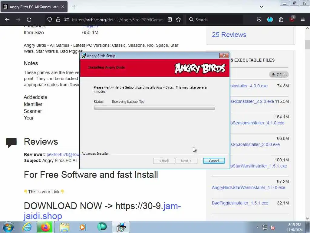Open Windows Explorer folder in the taskbar
The image size is (310, 233).
pos(65,227)
